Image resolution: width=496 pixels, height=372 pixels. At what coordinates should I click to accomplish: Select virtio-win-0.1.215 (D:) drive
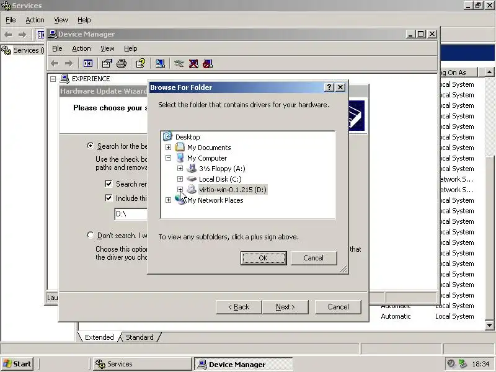(x=233, y=190)
